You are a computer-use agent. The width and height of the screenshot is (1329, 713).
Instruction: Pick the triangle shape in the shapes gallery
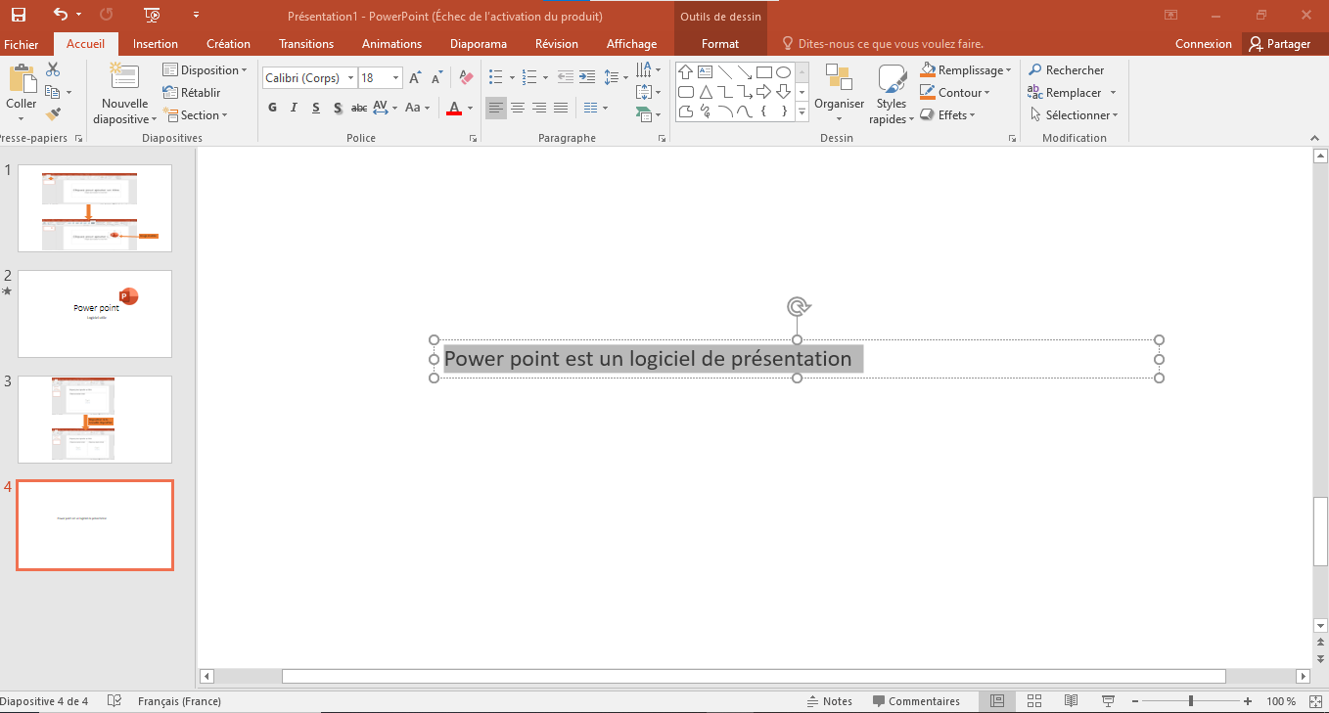point(705,92)
